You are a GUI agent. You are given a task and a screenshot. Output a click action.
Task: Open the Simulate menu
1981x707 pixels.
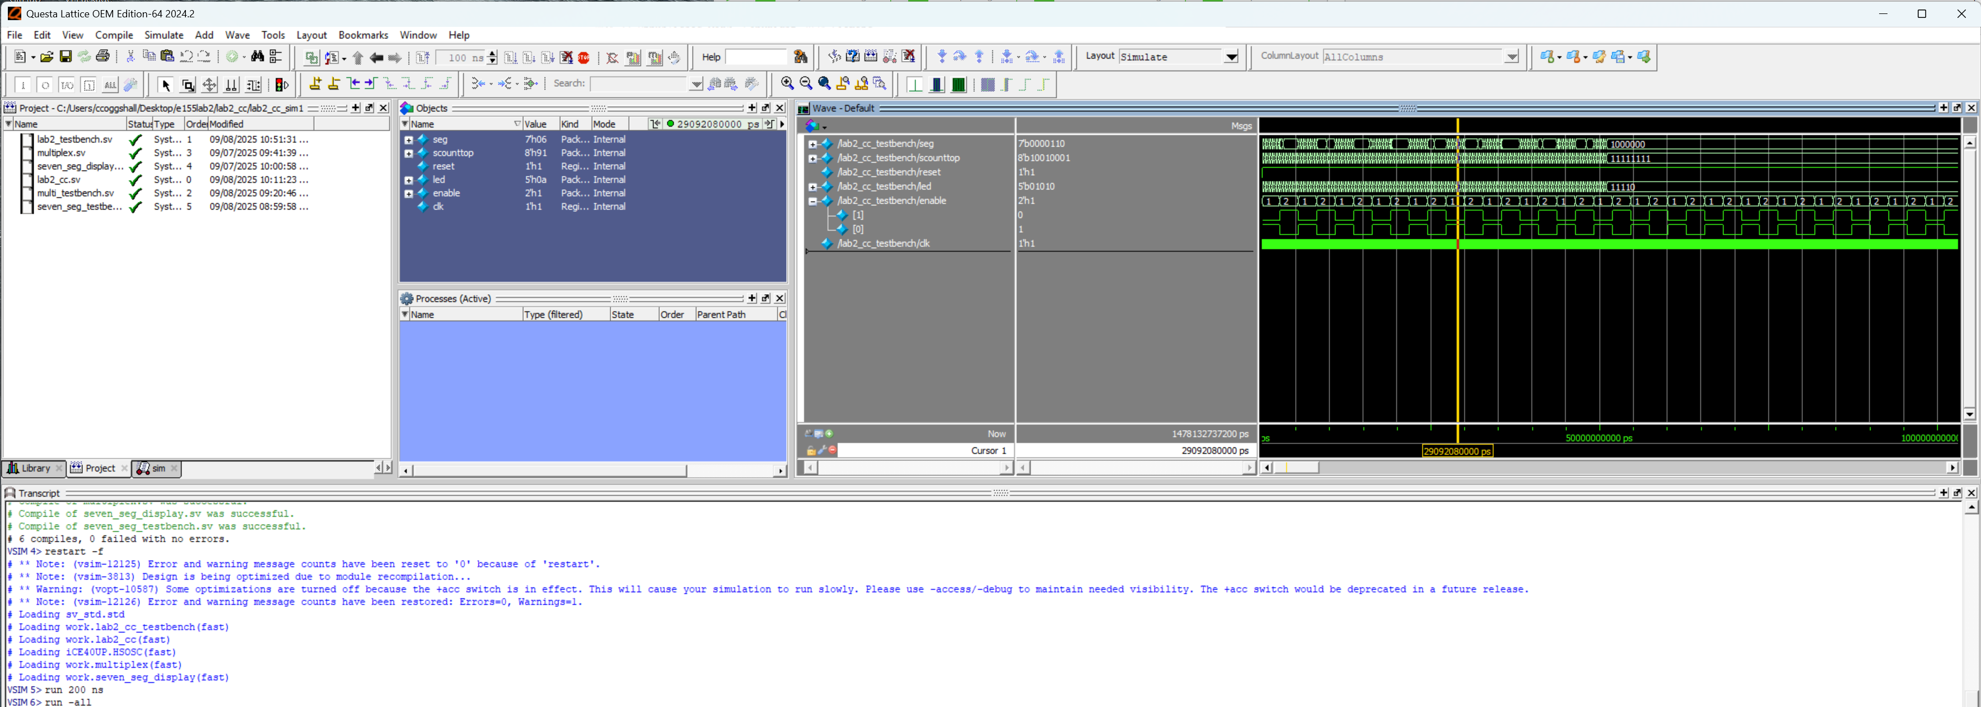[164, 35]
